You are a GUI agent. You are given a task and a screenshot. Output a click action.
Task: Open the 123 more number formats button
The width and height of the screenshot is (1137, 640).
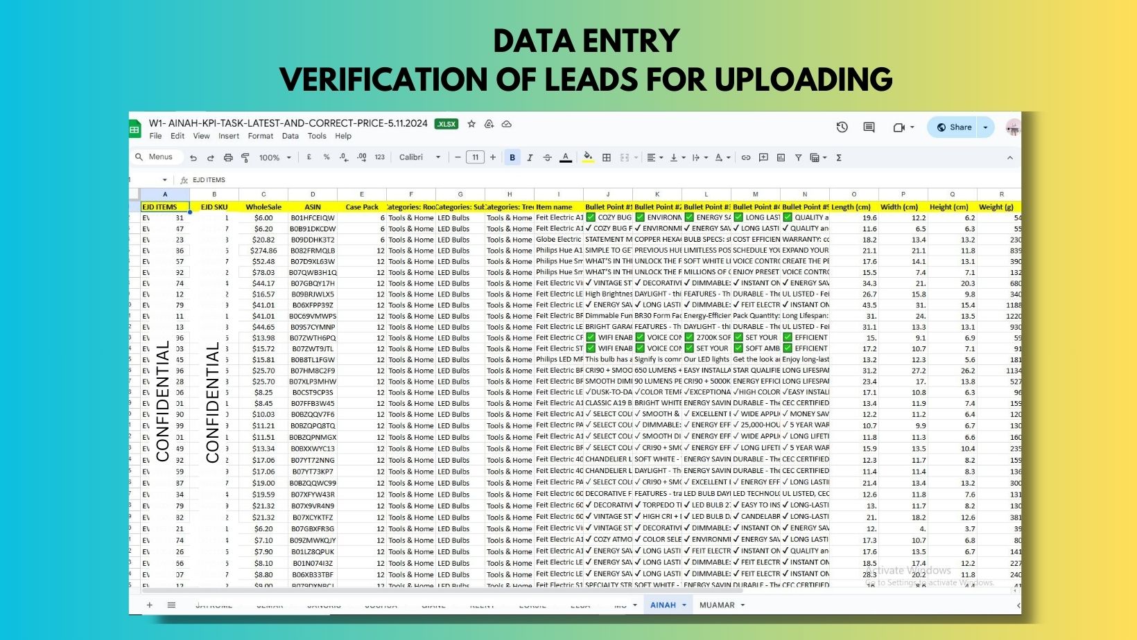[380, 157]
